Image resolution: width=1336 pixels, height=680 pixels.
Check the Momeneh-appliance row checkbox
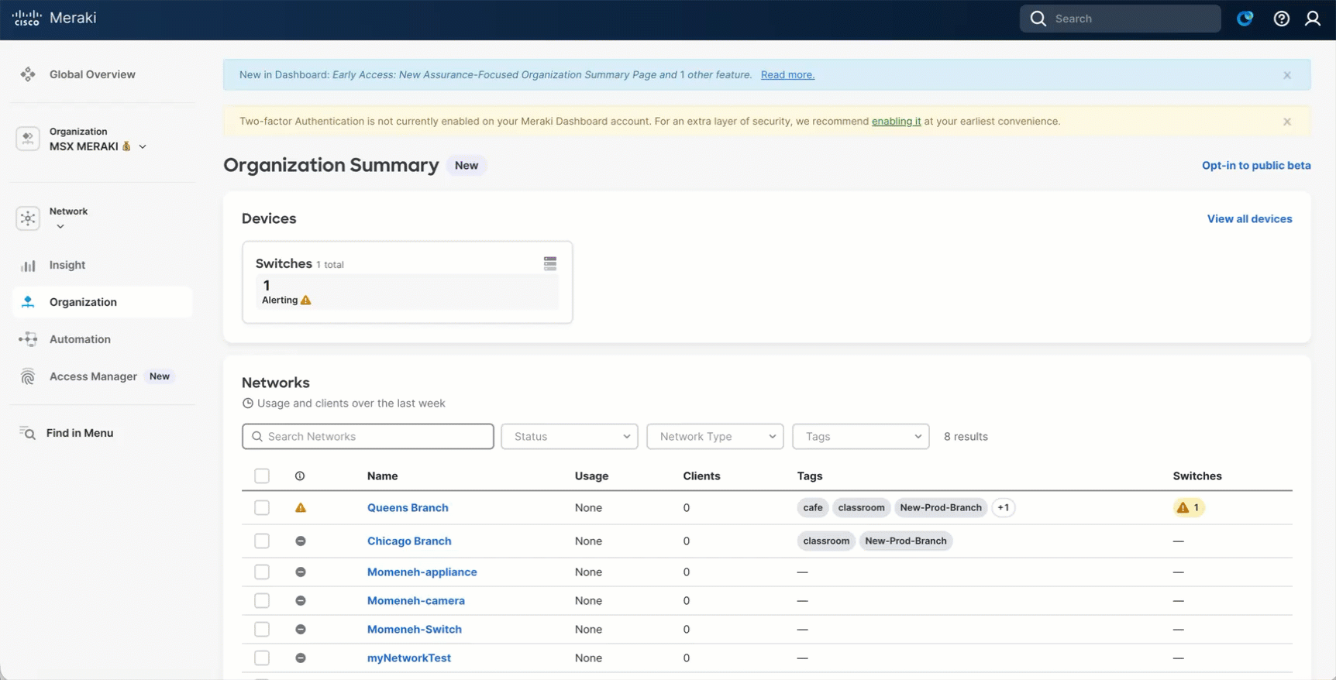tap(262, 572)
